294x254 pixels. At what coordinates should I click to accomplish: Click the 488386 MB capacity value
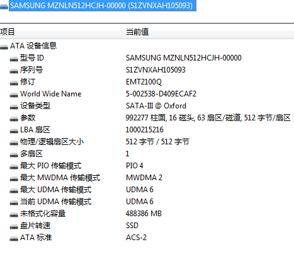(144, 214)
